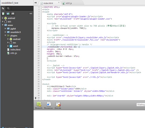Expand the nouislider3 folder arrow
The image size is (145, 128).
coord(5,32)
